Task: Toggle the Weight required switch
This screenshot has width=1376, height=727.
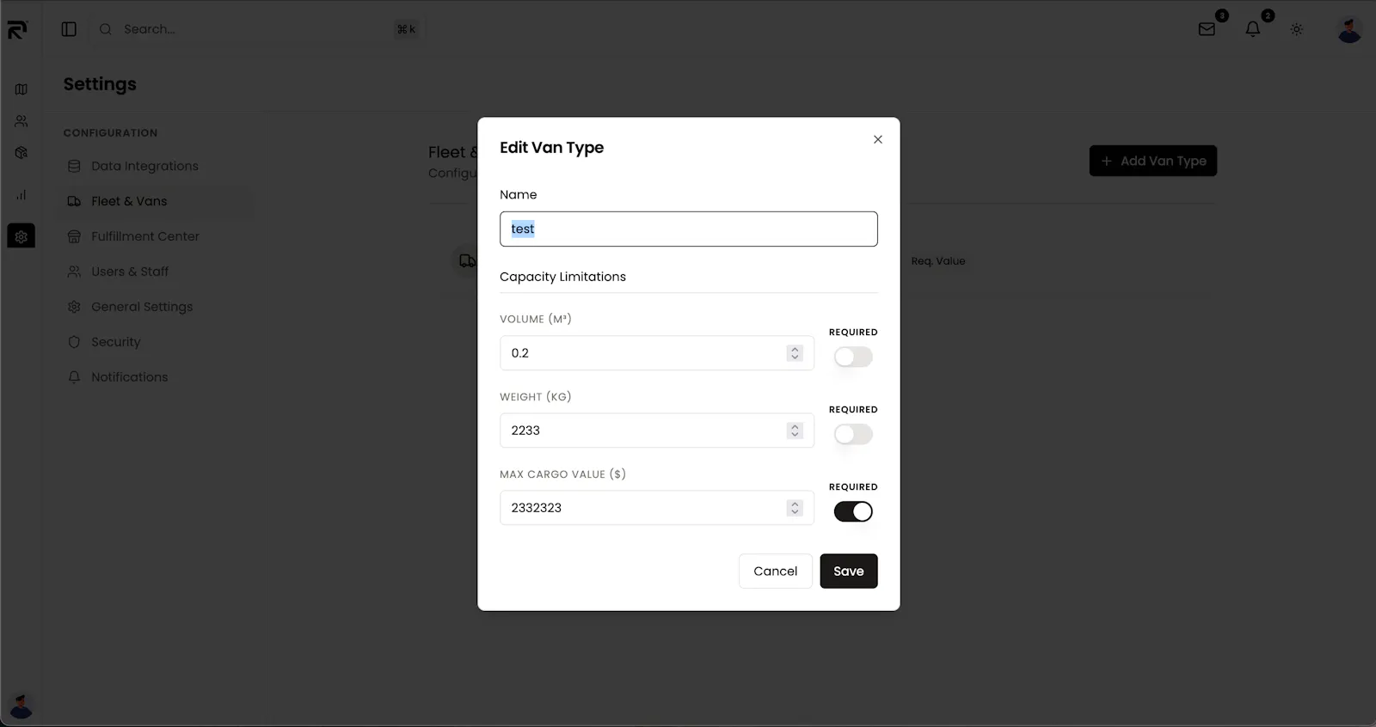Action: point(853,434)
